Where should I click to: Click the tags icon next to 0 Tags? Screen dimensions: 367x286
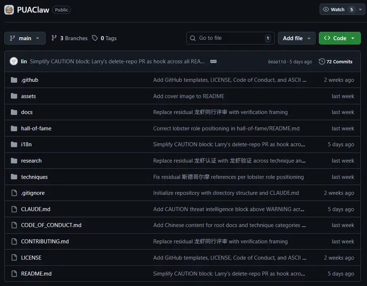pos(95,38)
